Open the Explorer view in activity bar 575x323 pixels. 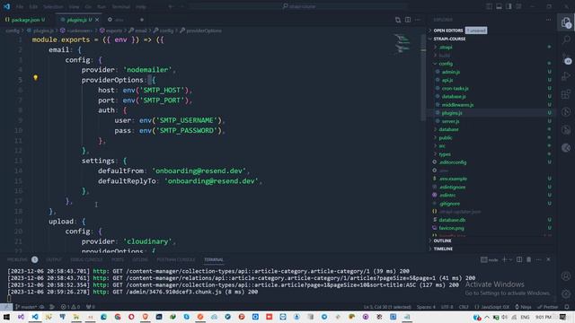point(566,22)
